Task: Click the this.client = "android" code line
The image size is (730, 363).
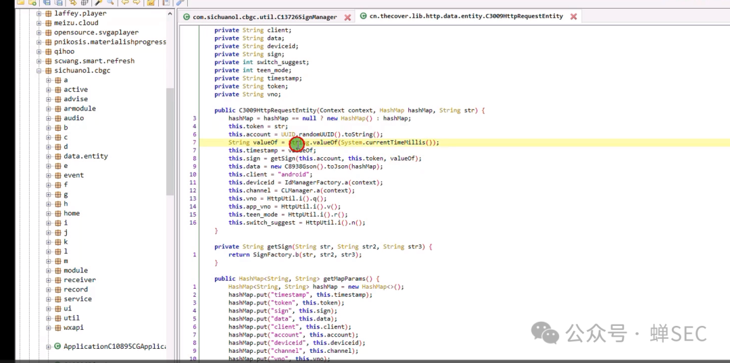Action: tap(270, 175)
